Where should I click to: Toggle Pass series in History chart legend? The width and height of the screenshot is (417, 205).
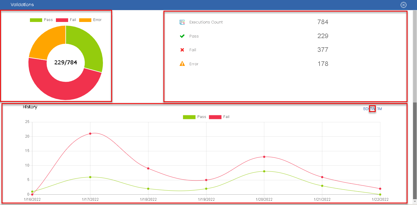tap(194, 117)
